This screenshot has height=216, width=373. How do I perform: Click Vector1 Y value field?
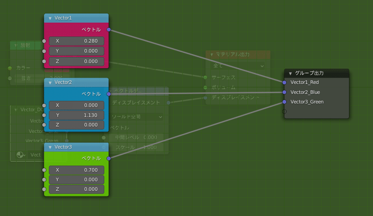point(76,51)
